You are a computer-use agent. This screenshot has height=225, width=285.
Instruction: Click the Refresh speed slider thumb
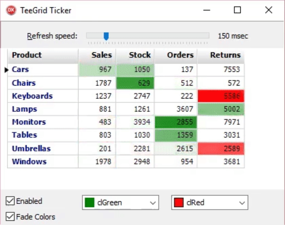(106, 36)
